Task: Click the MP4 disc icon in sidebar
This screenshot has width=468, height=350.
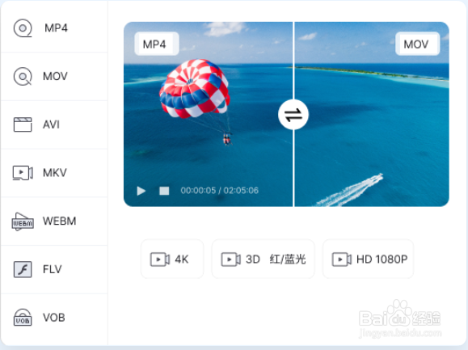Action: [23, 28]
